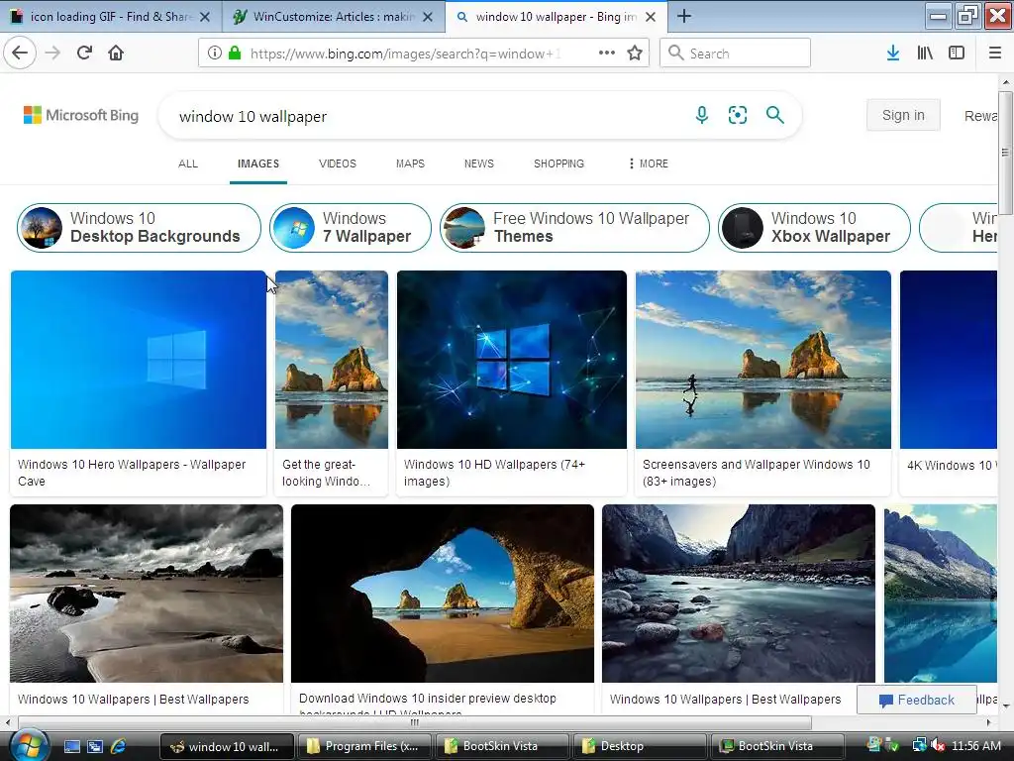Go back to previous page
The width and height of the screenshot is (1014, 761).
pos(20,54)
